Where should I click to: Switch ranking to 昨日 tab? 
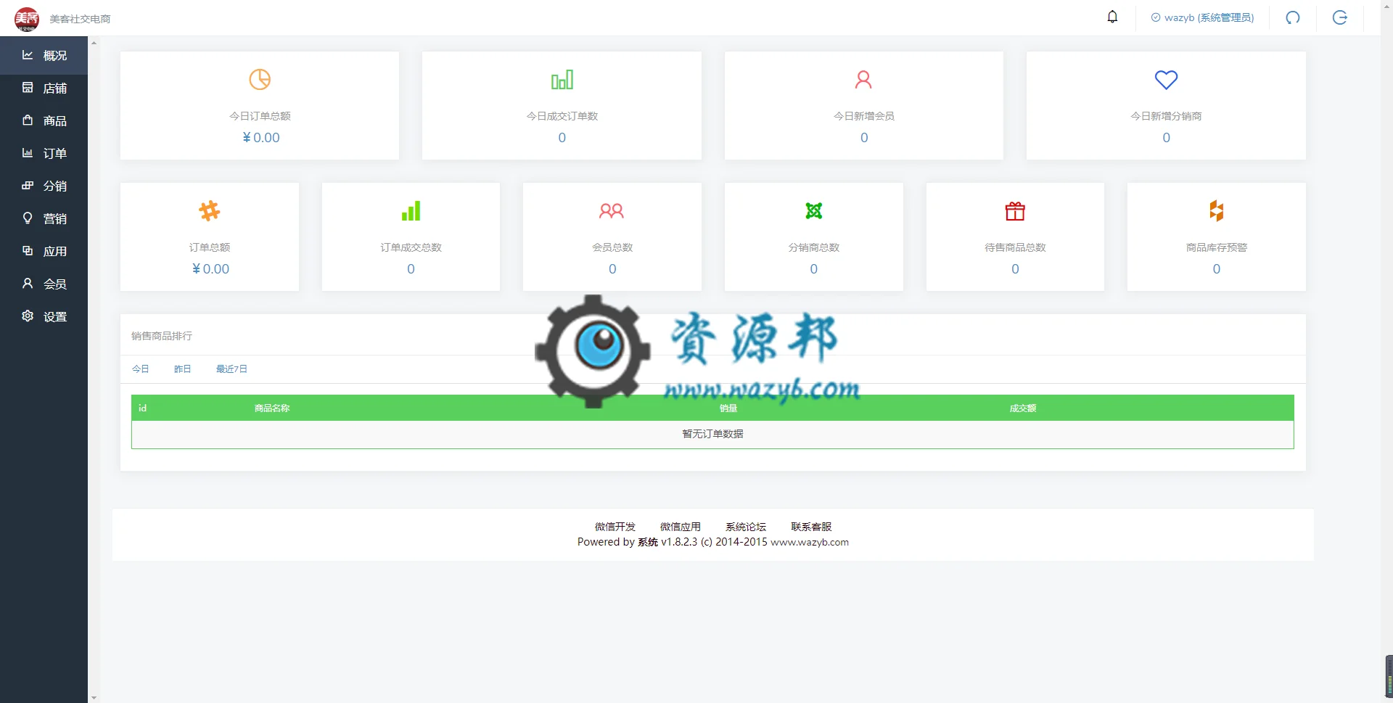click(x=182, y=369)
